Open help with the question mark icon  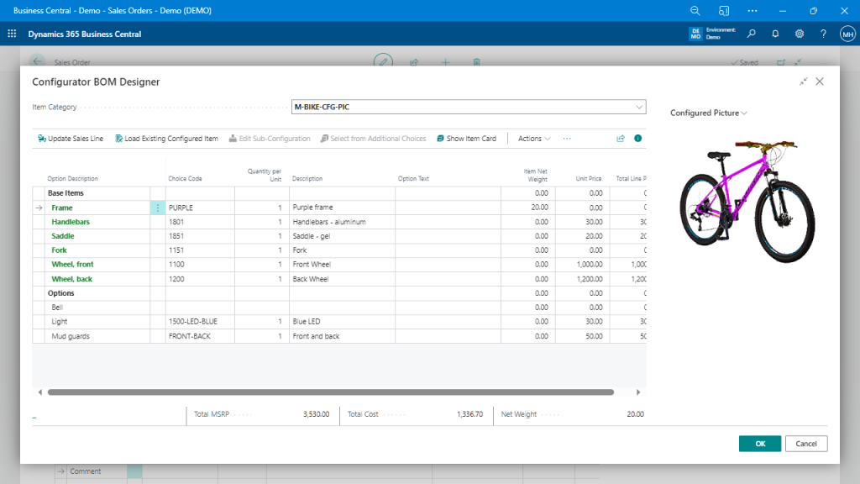823,34
